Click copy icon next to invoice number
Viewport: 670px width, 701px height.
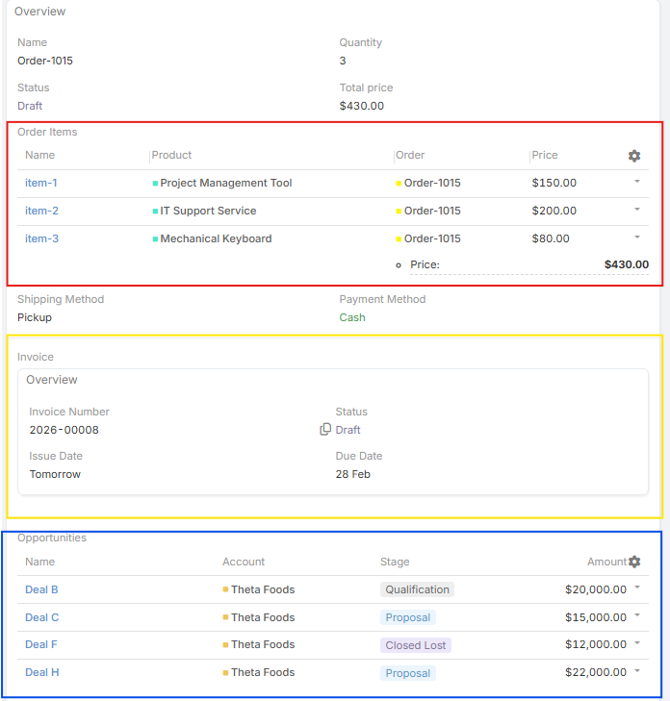(x=325, y=430)
